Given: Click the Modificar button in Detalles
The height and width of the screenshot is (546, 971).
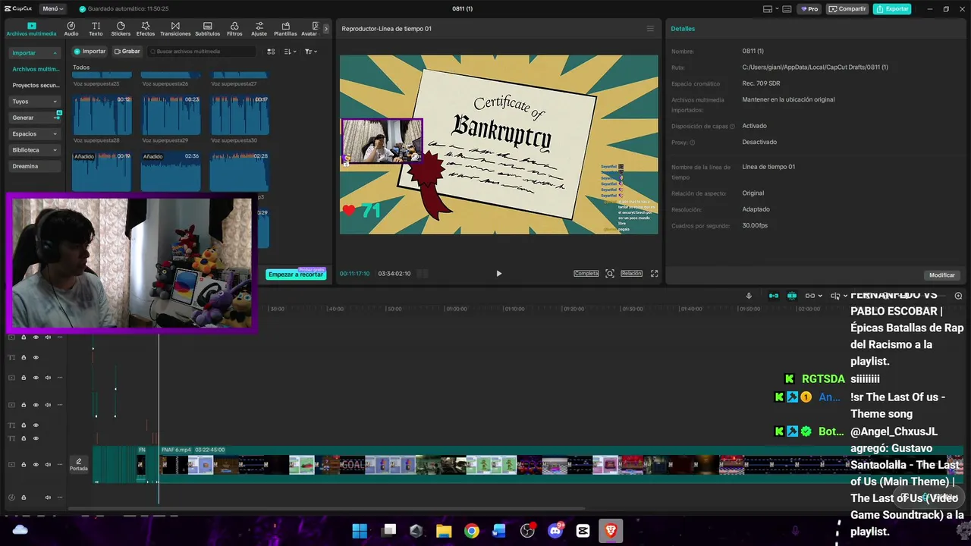Looking at the screenshot, I should tap(942, 275).
